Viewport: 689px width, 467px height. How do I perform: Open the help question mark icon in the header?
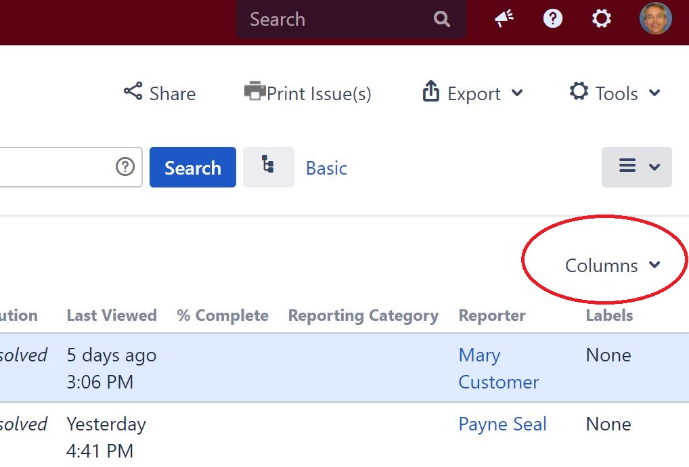[x=552, y=18]
